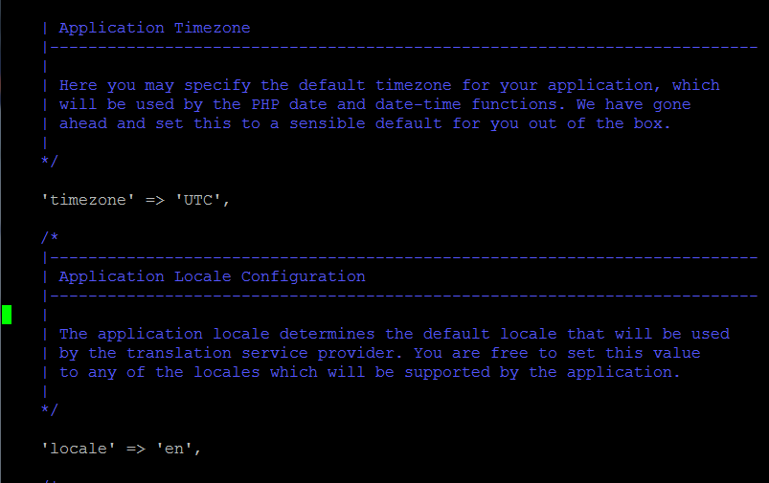Click the dashed line below Application Timezone
The image size is (769, 483).
pyautogui.click(x=400, y=48)
